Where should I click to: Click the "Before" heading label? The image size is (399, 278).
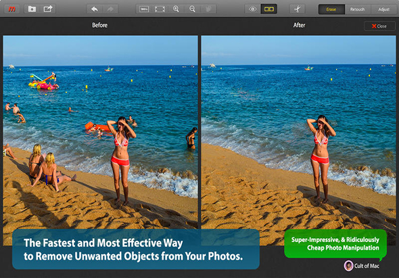(100, 25)
